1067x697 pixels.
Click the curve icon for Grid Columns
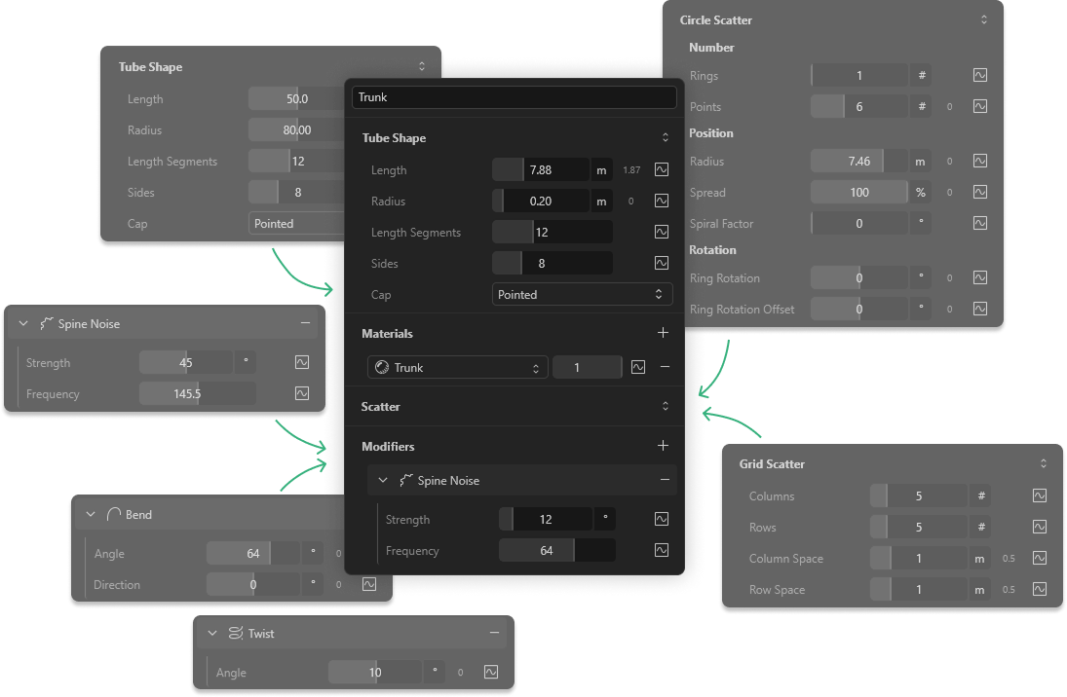pos(1040,496)
